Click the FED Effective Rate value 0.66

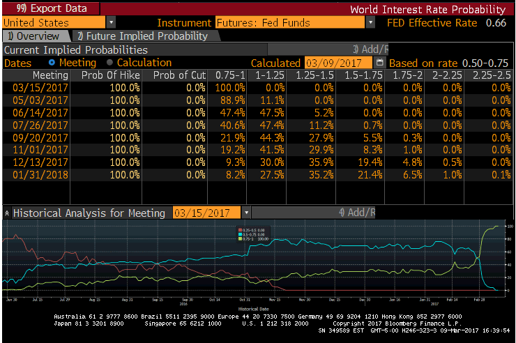pyautogui.click(x=496, y=23)
